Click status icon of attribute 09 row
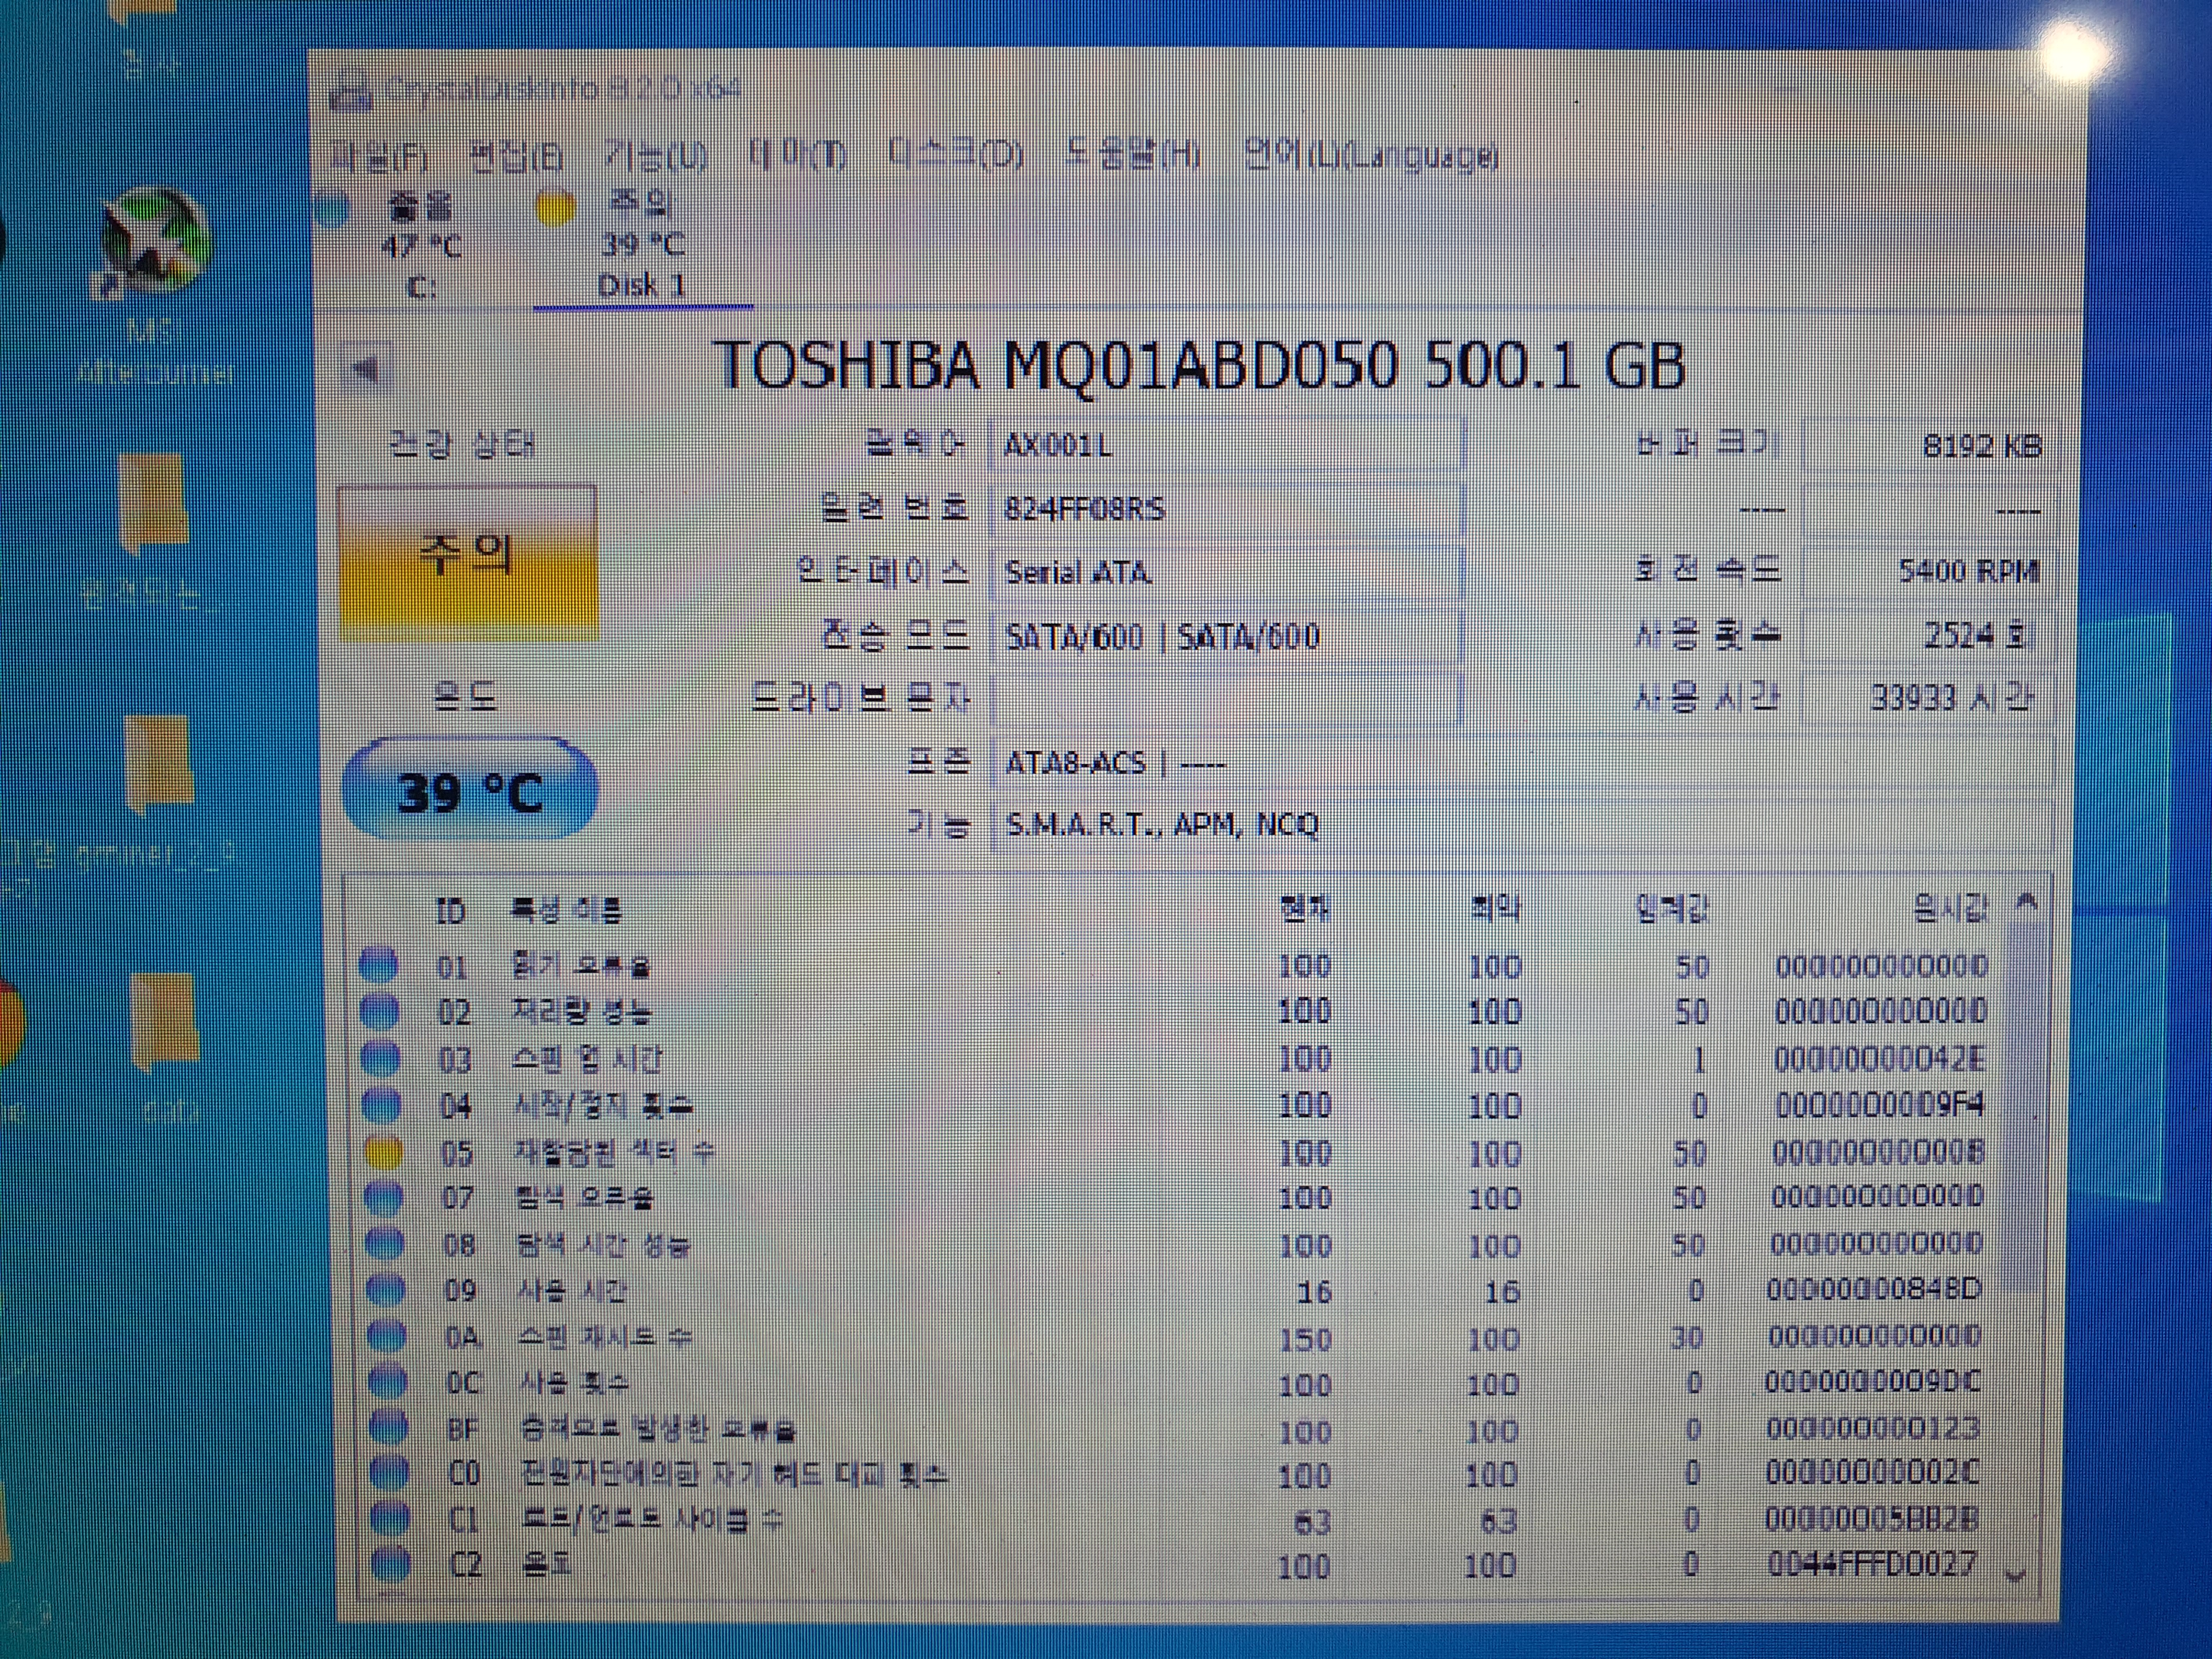Image resolution: width=2212 pixels, height=1659 pixels. [387, 1290]
